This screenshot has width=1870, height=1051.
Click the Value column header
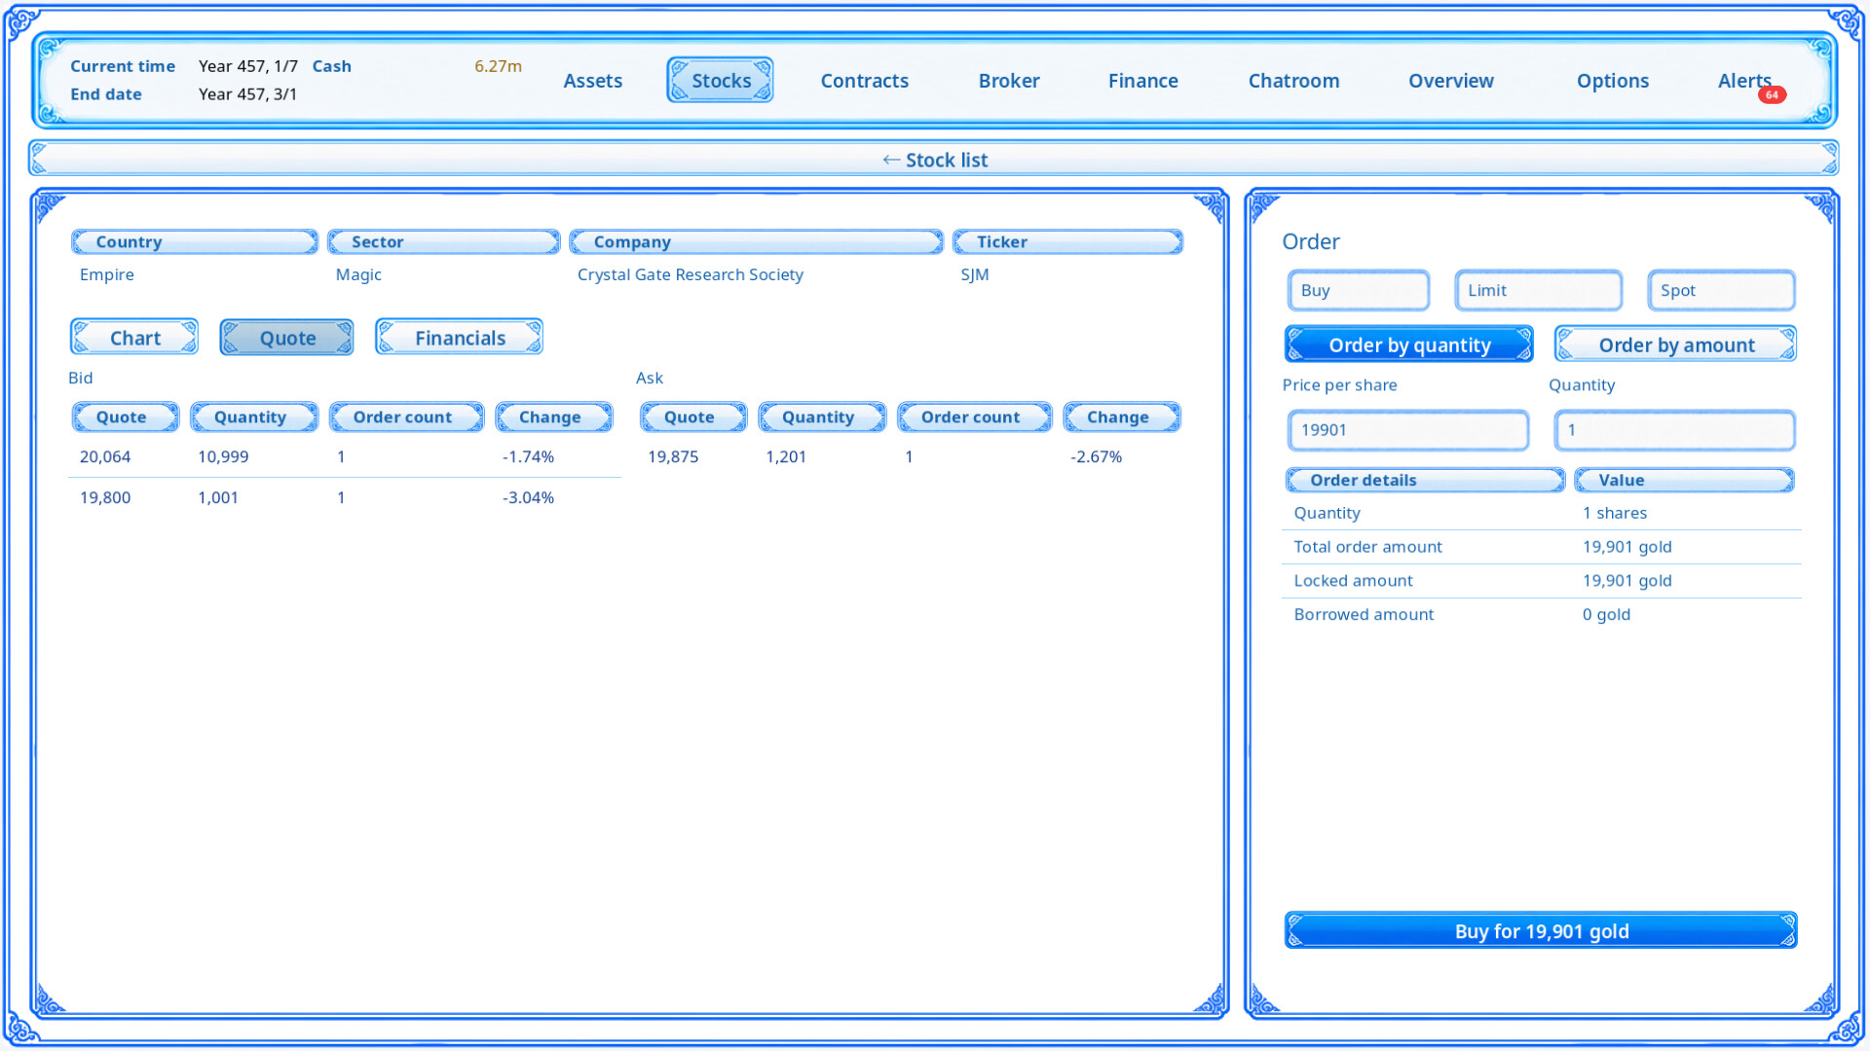(x=1684, y=480)
